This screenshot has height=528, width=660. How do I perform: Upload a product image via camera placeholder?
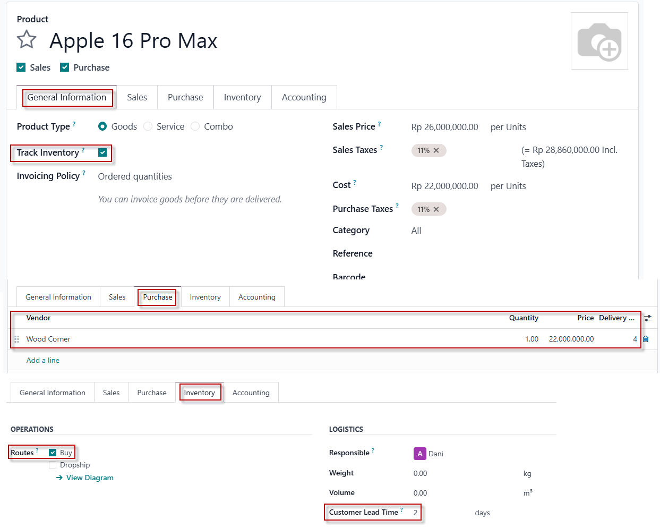click(599, 41)
